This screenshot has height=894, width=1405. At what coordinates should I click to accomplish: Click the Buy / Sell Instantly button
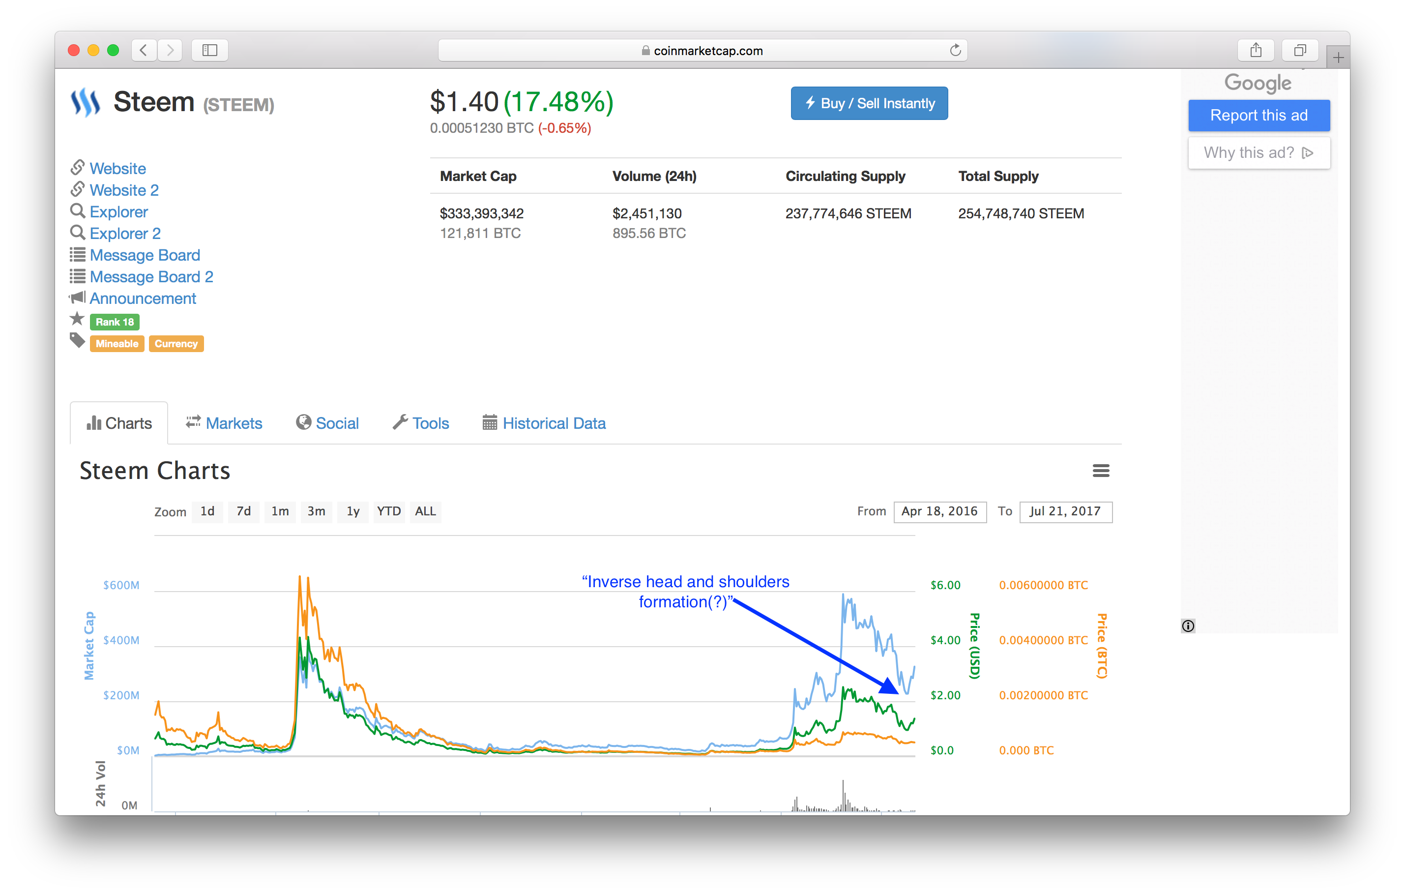[869, 103]
